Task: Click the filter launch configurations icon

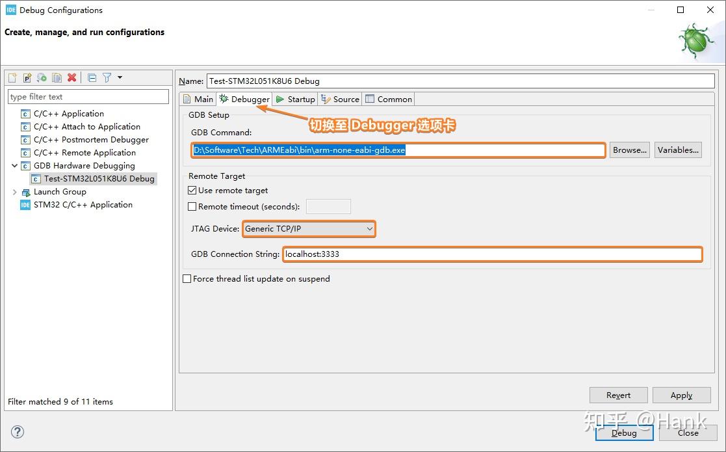Action: tap(107, 78)
